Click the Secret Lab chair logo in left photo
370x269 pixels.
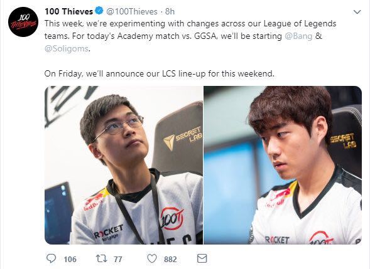[x=183, y=138]
